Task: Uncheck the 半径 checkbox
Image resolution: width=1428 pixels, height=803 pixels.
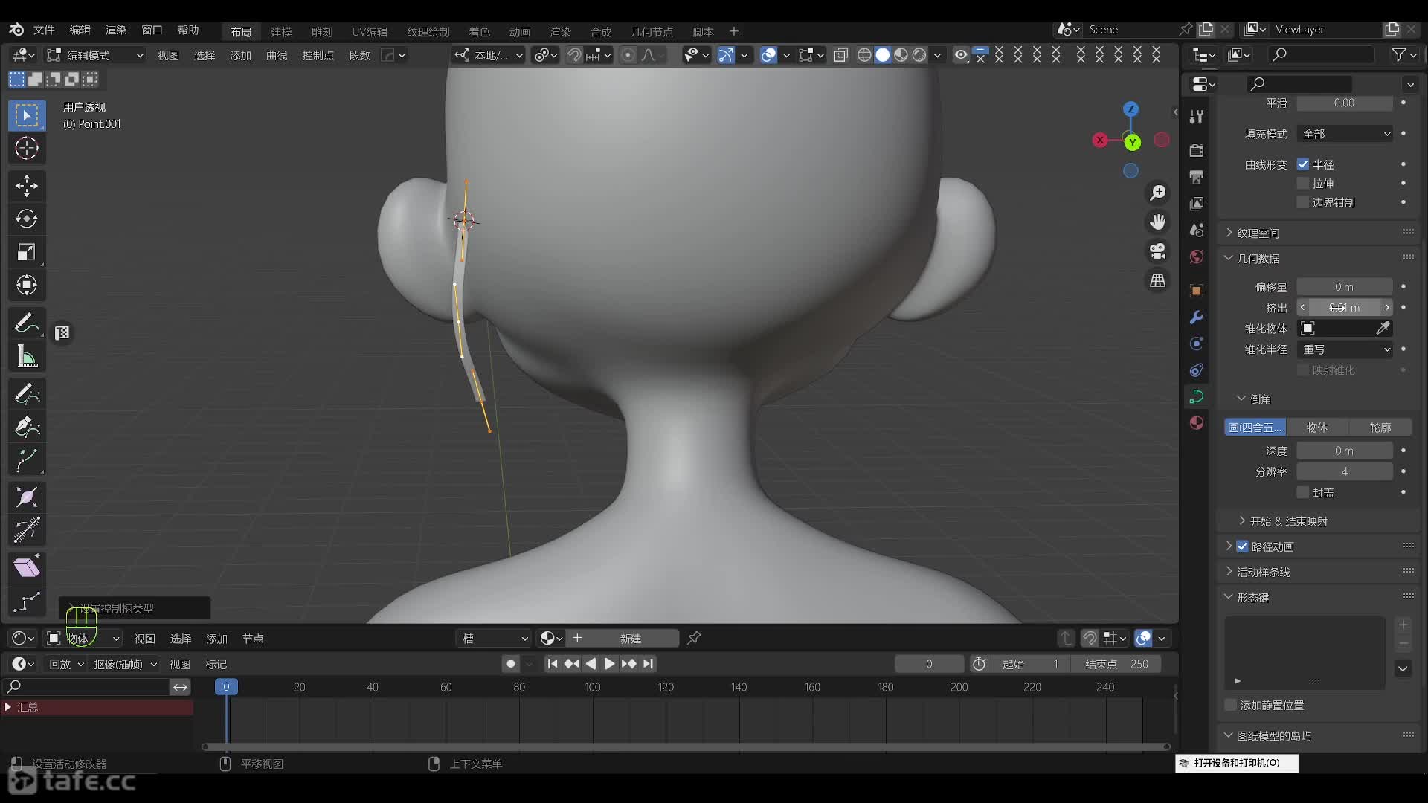Action: (x=1303, y=164)
